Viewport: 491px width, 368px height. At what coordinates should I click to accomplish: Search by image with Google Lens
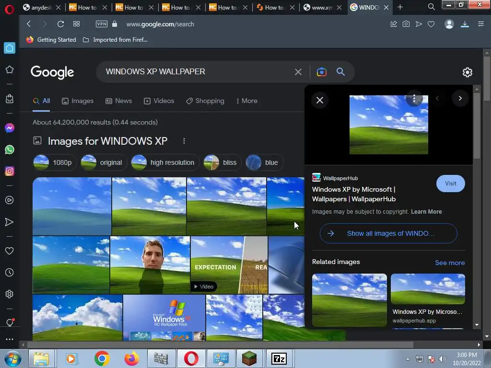click(x=322, y=72)
